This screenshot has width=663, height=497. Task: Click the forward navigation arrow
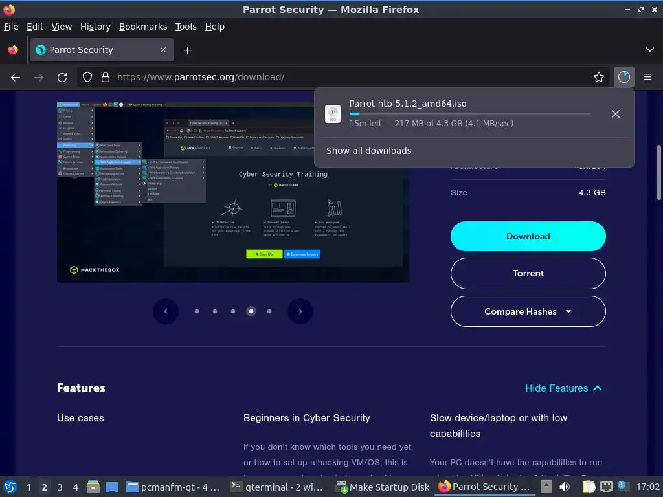[38, 78]
